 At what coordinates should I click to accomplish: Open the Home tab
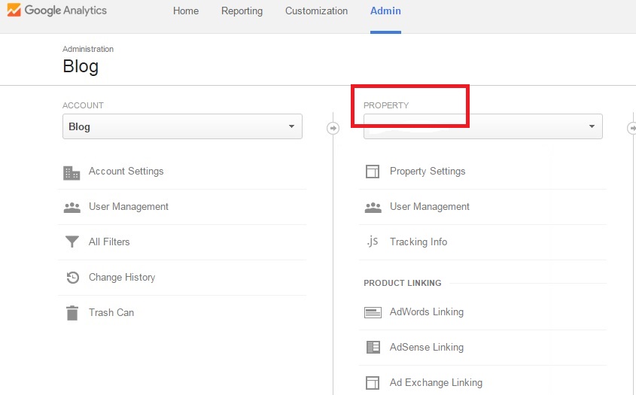(185, 11)
